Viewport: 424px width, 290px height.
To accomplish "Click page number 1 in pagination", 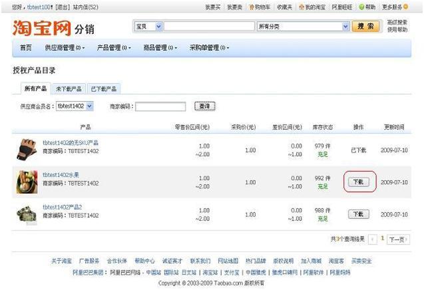I will pos(382,238).
